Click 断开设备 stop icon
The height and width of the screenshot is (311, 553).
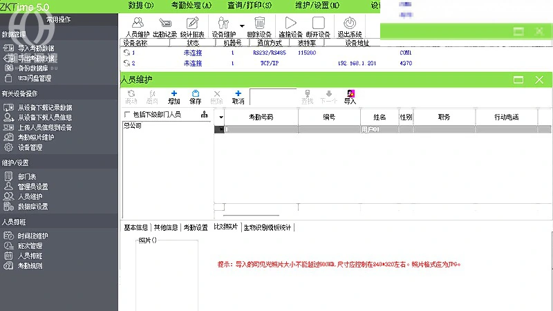pos(318,27)
